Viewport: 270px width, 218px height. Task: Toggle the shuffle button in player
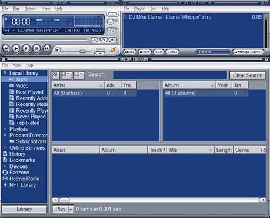coord(111,22)
